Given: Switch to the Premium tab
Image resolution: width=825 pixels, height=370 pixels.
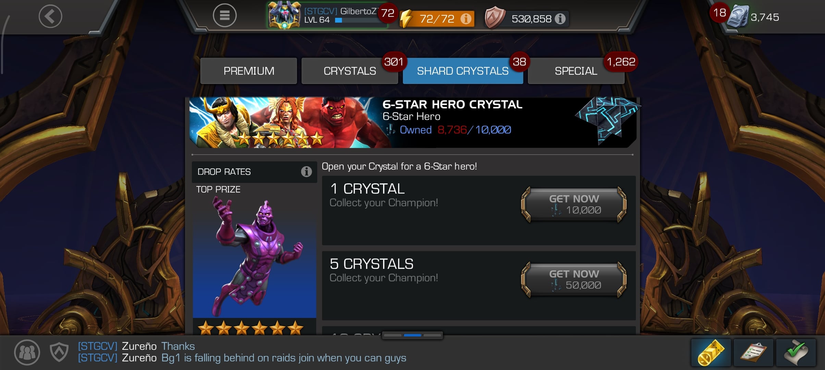Looking at the screenshot, I should [249, 71].
